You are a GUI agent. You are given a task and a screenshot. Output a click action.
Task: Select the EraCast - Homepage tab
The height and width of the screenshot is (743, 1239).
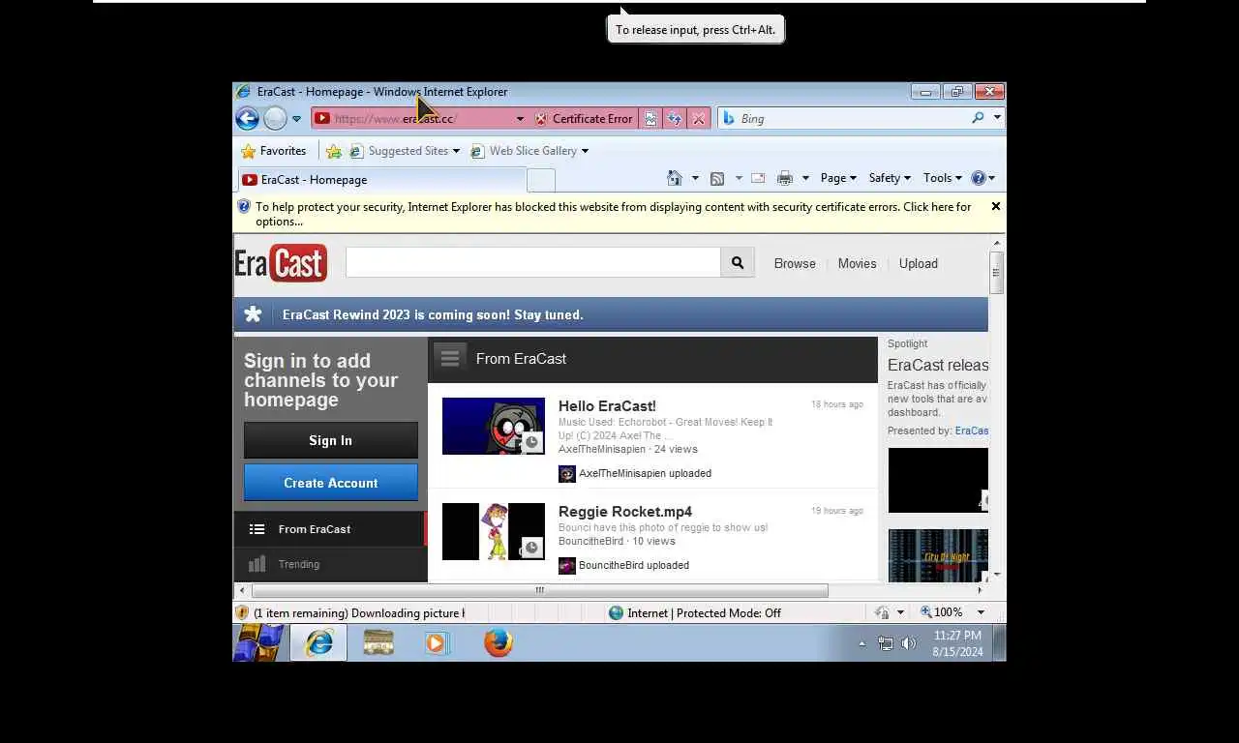coord(381,179)
